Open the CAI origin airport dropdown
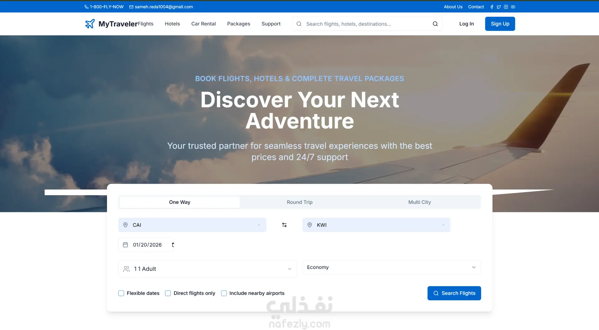The width and height of the screenshot is (599, 330). click(192, 225)
